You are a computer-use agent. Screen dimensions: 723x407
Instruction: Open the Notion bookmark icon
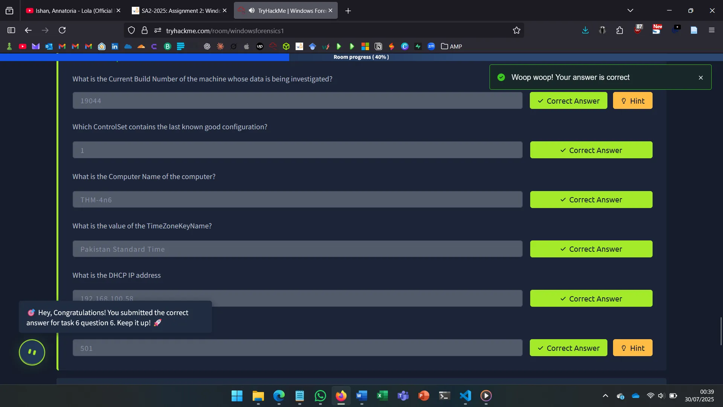coord(378,46)
